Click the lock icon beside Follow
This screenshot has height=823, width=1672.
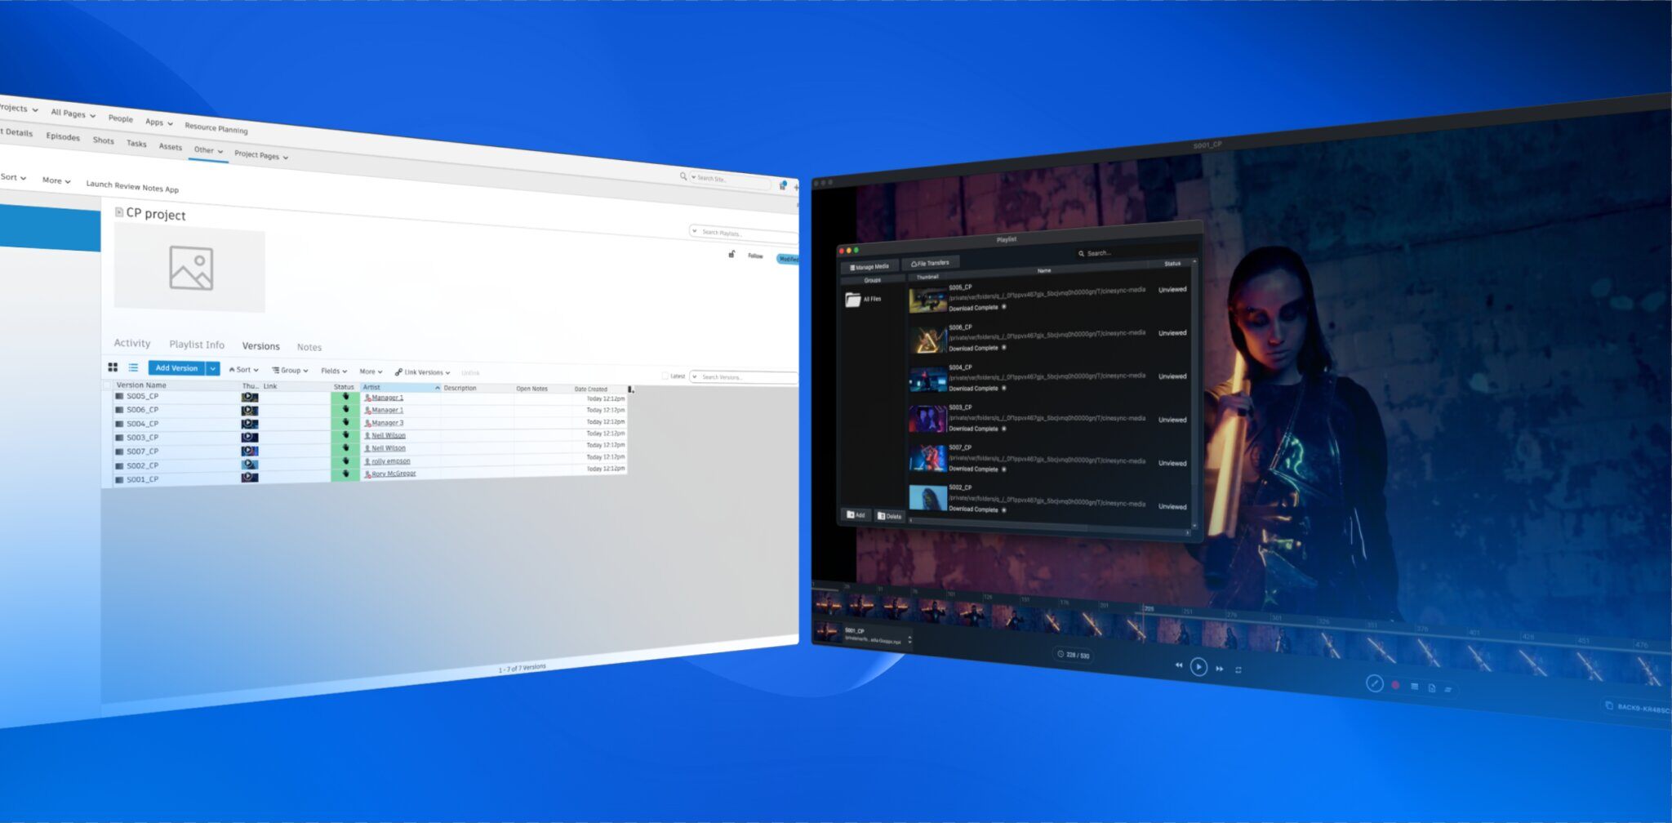tap(731, 255)
